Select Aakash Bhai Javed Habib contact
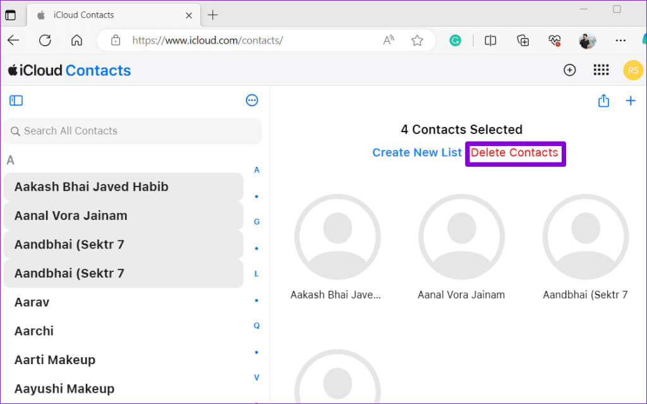This screenshot has height=404, width=647. coord(123,187)
